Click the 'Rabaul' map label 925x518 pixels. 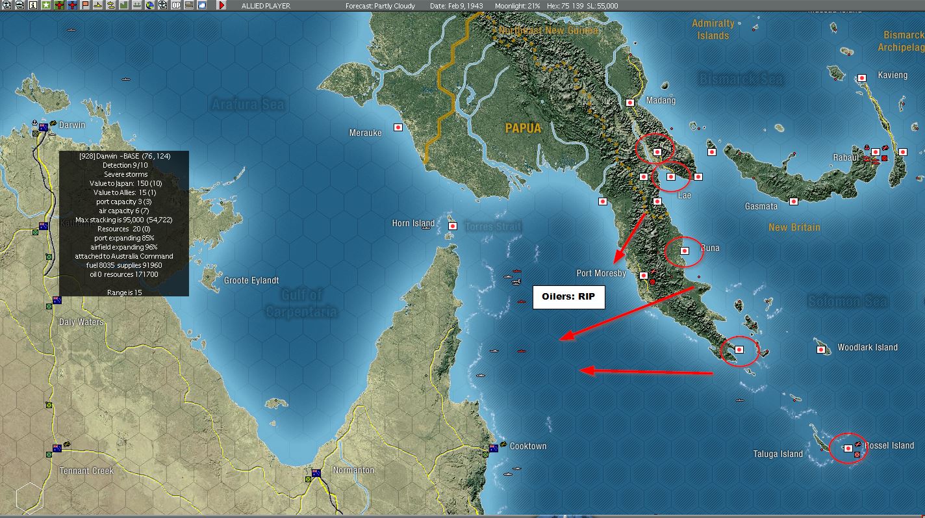(846, 157)
